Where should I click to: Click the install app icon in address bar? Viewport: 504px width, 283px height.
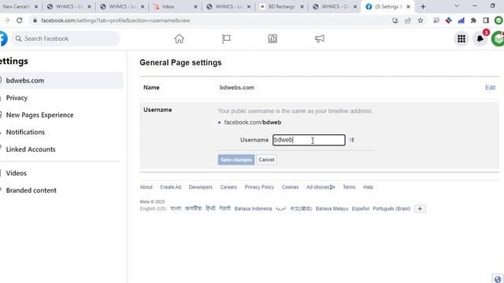(395, 20)
